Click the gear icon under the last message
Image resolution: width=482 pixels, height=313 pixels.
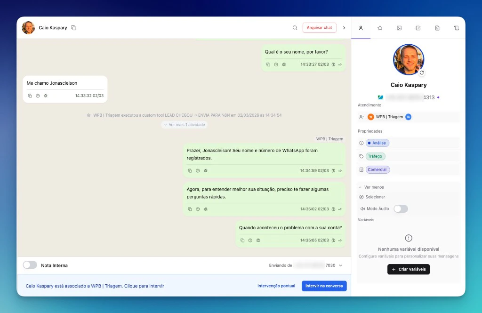coord(258,240)
